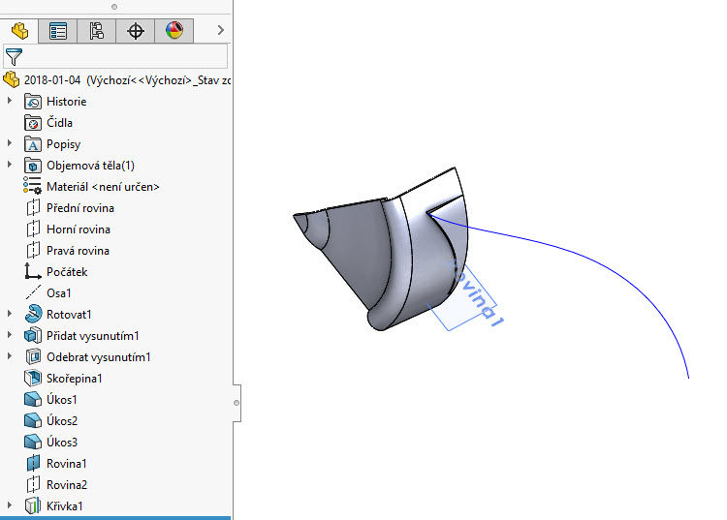Viewport: 727px width, 520px height.
Task: Select the Osa1 label
Action: tap(59, 293)
